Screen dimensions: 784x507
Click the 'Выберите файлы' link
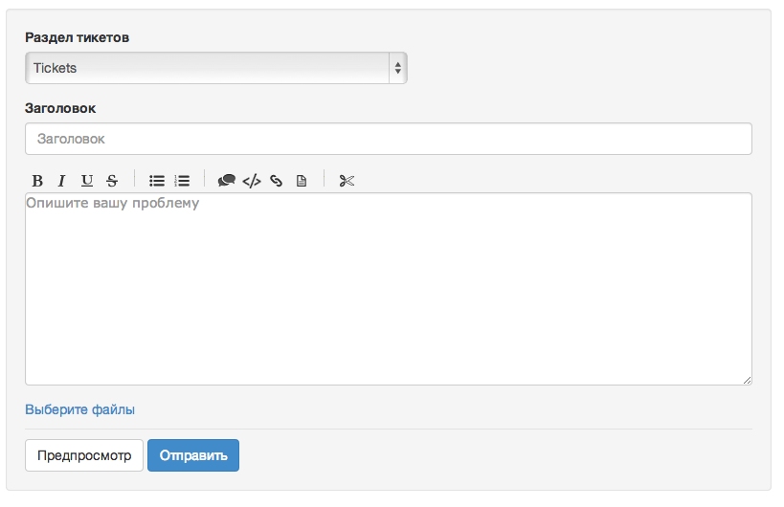79,409
